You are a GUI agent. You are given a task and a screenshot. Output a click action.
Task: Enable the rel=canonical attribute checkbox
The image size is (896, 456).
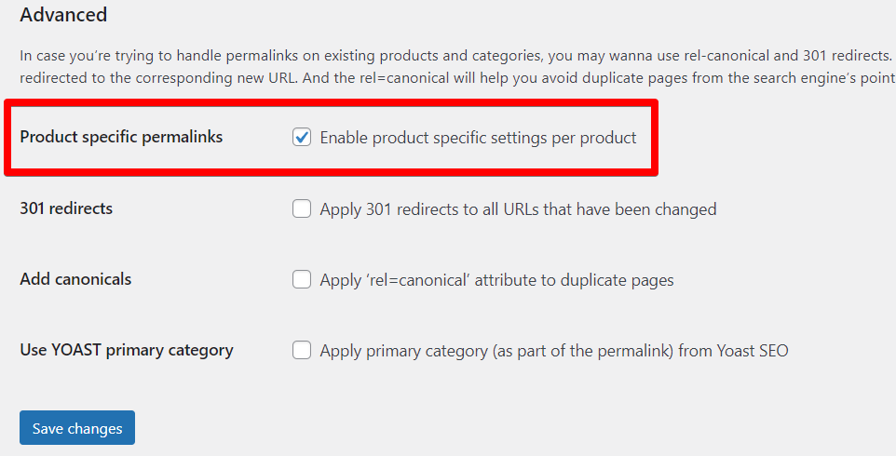pyautogui.click(x=302, y=279)
